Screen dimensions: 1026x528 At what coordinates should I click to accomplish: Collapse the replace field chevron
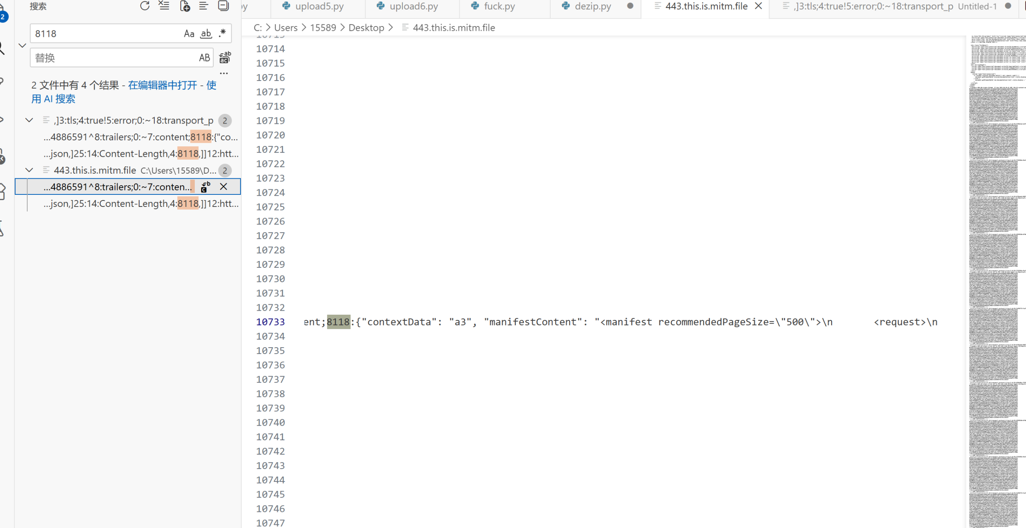(x=22, y=46)
